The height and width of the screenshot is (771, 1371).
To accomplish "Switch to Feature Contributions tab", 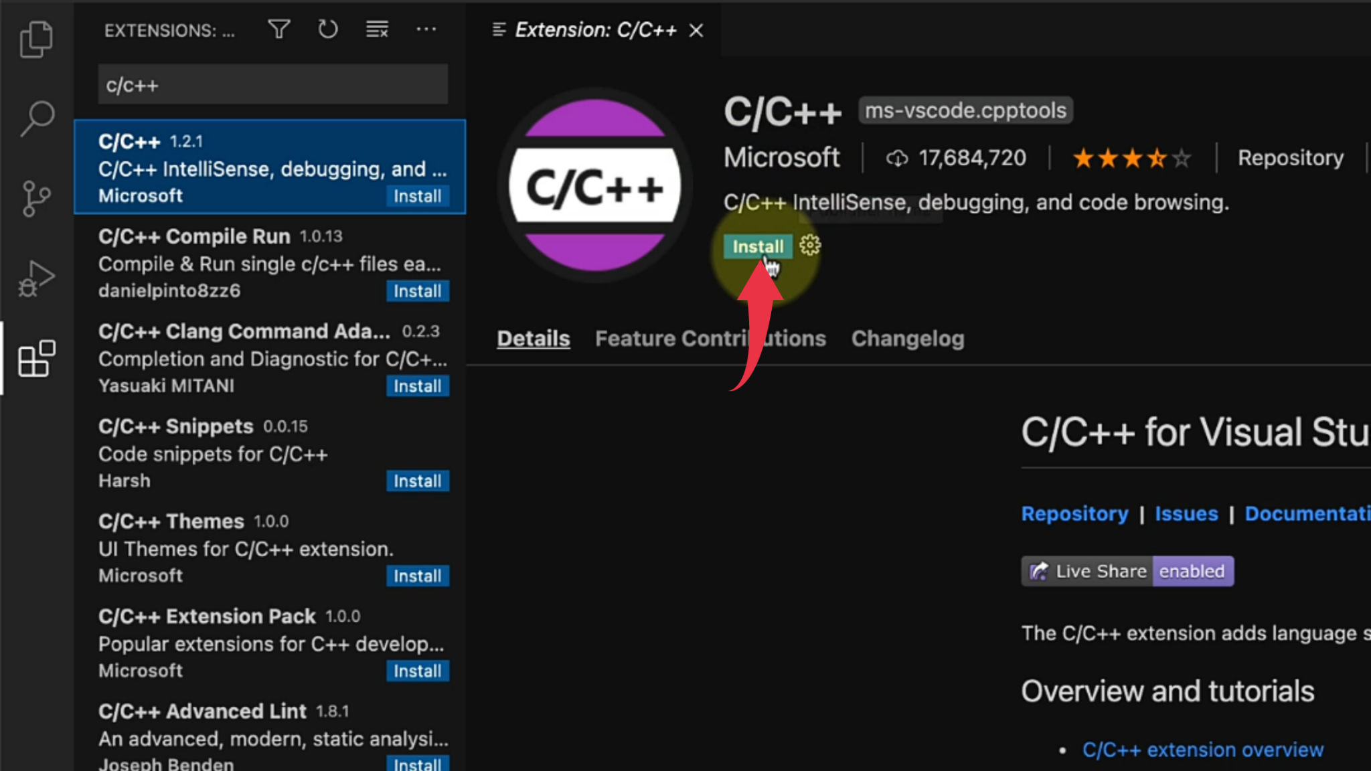I will tap(709, 338).
